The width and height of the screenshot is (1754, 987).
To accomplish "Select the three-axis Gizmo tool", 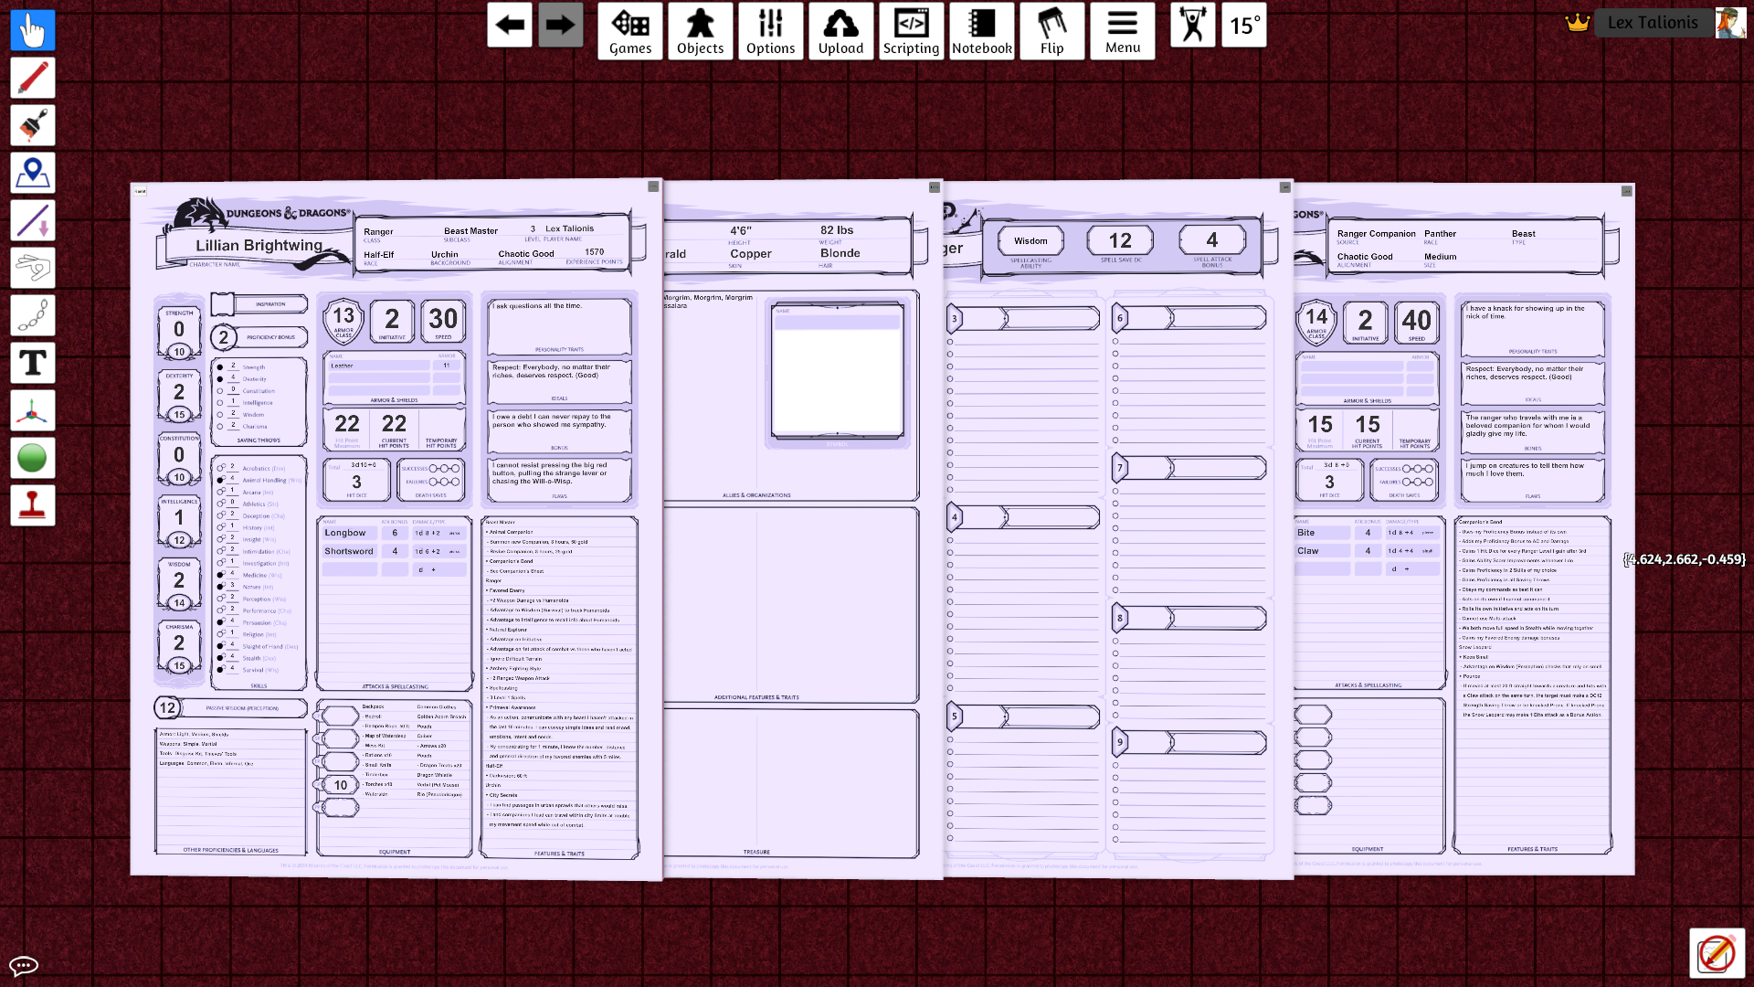I will (x=33, y=410).
